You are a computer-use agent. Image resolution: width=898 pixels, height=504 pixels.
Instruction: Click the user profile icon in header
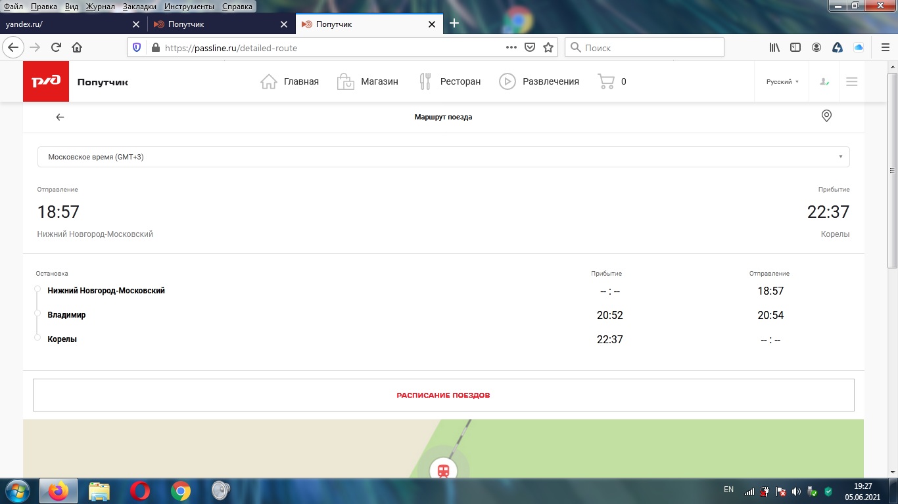coord(824,82)
